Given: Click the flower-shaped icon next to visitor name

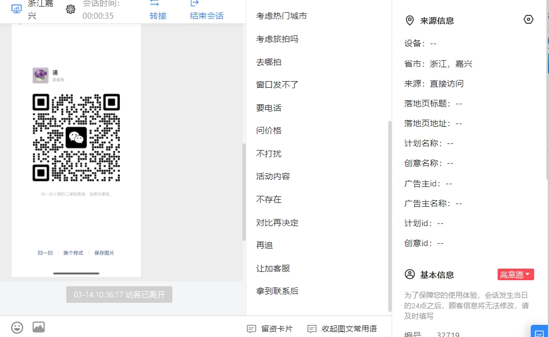Looking at the screenshot, I should coord(70,9).
